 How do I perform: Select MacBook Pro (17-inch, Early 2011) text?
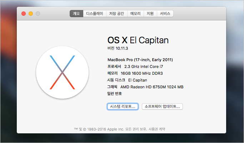click(x=140, y=60)
